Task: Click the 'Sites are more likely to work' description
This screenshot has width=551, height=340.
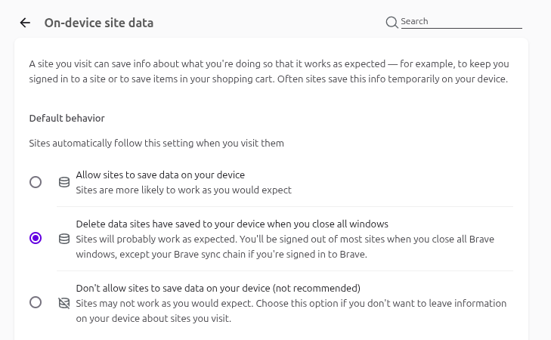Action: pos(184,190)
